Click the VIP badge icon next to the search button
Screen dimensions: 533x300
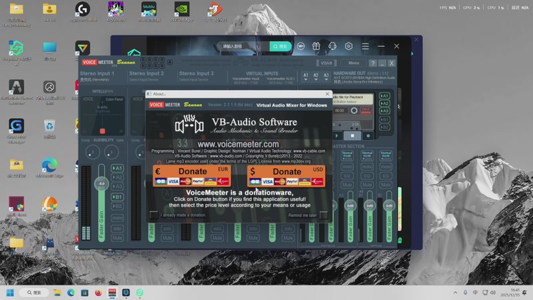pyautogui.click(x=301, y=46)
